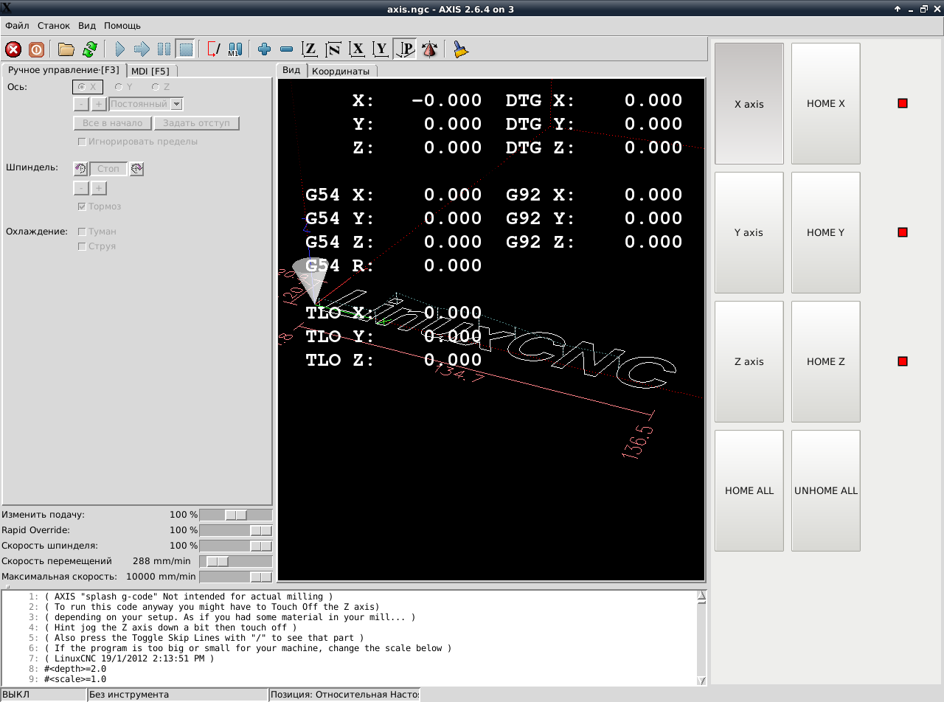Toggle the Emergency Stop button in toolbar
Screen dimensions: 944x702
click(x=13, y=49)
